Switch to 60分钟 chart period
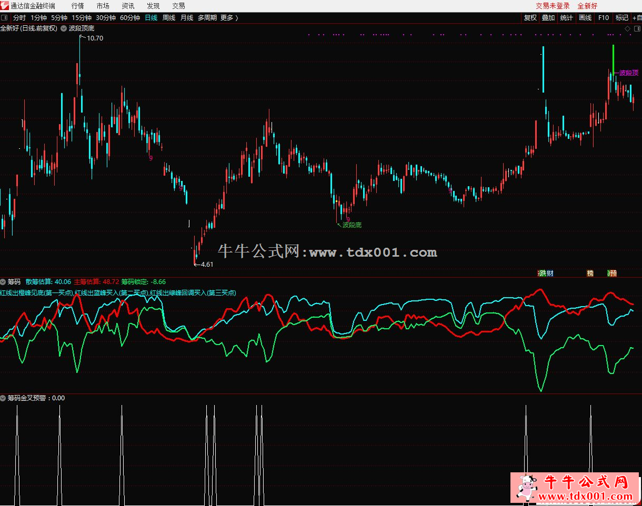Screen dimensions: 642x506 point(130,18)
